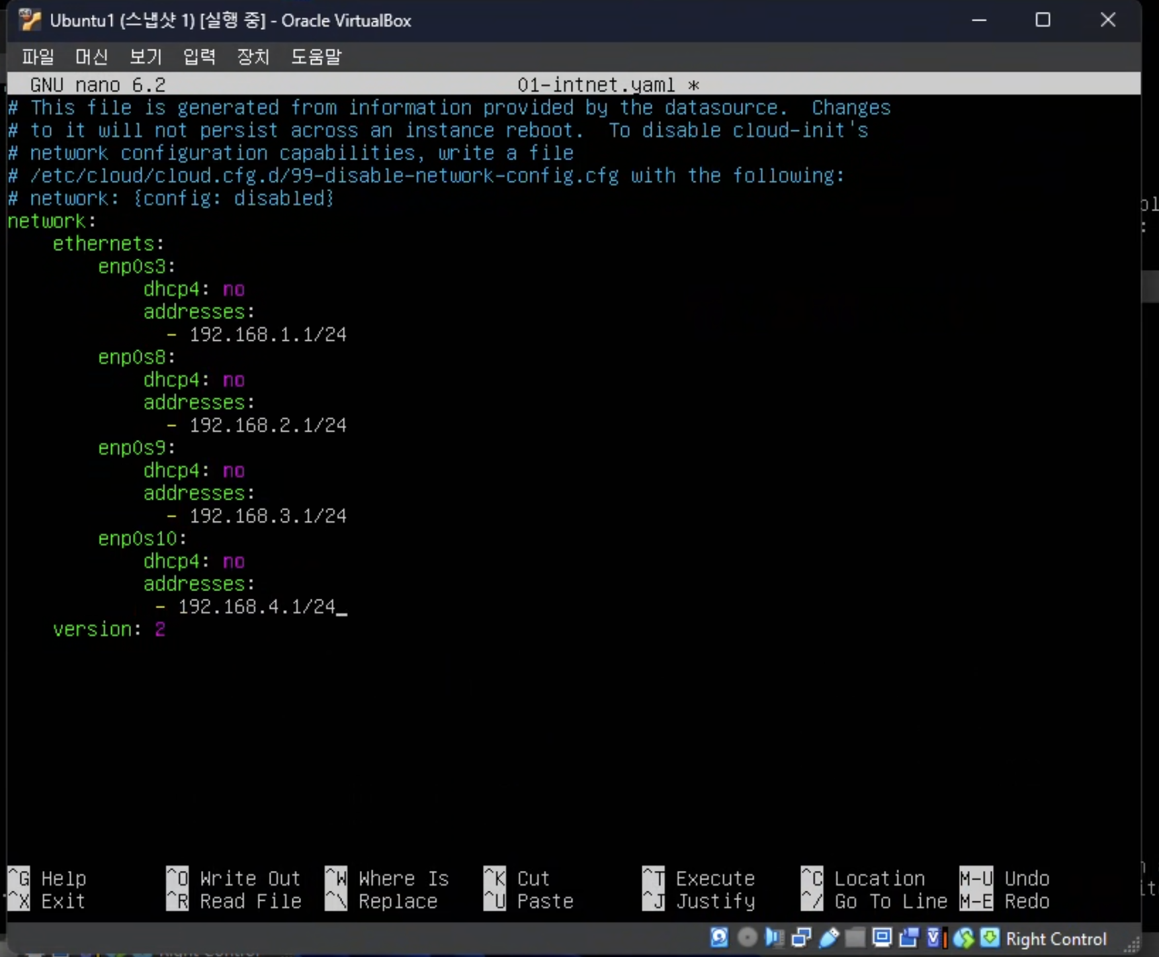Click the shared folders status icon

(x=855, y=938)
